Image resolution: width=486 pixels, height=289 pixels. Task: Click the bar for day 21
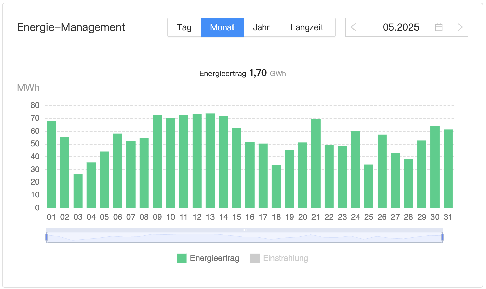pos(316,163)
